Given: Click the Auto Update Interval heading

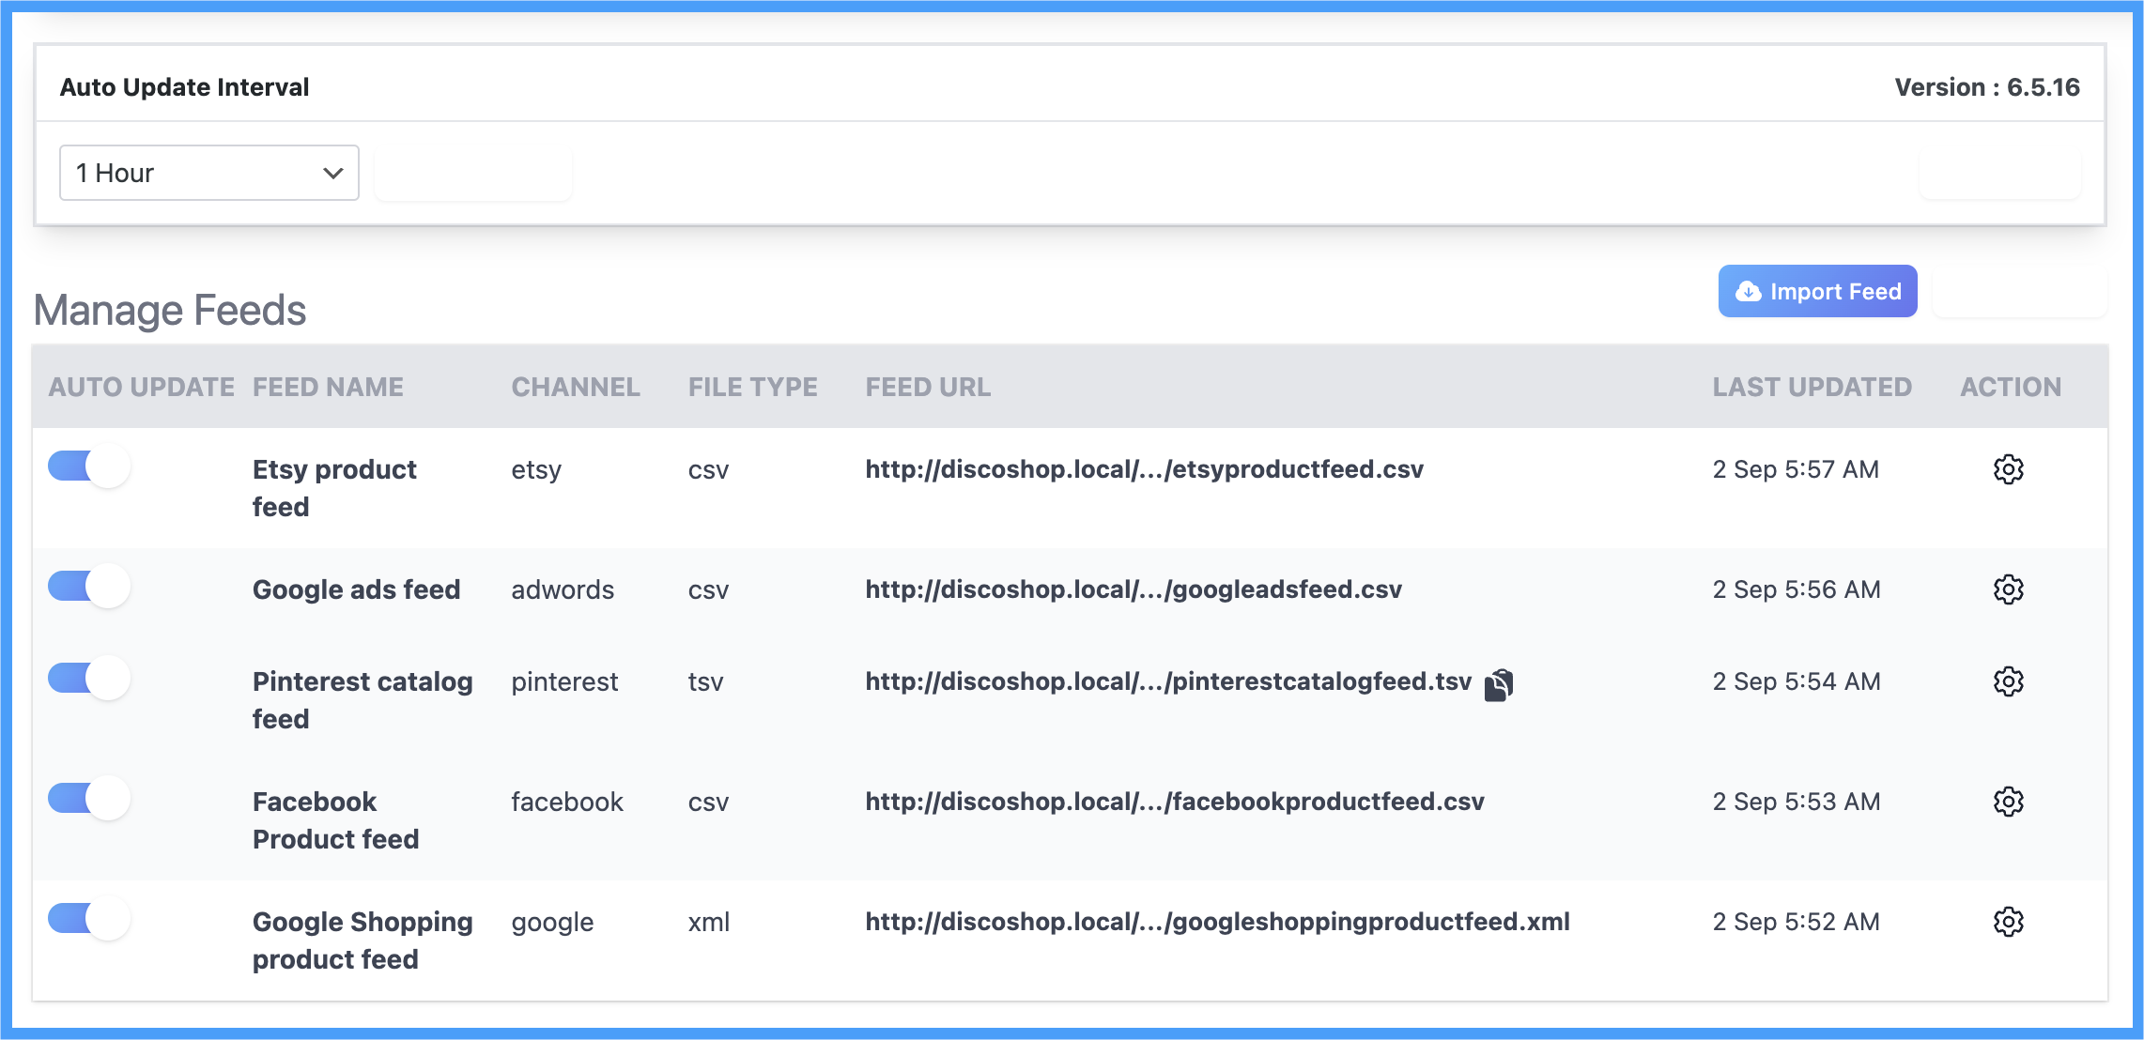Looking at the screenshot, I should point(185,87).
